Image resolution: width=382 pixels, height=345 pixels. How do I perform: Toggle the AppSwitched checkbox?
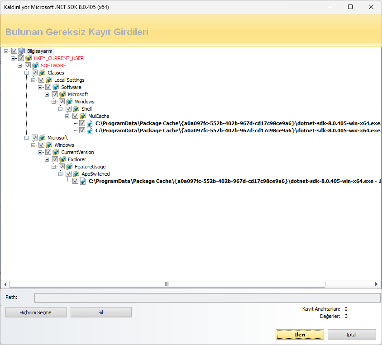pos(69,174)
